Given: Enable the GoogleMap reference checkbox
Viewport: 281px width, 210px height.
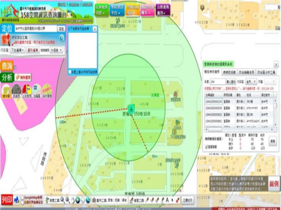Looking at the screenshot, I should coord(22,198).
